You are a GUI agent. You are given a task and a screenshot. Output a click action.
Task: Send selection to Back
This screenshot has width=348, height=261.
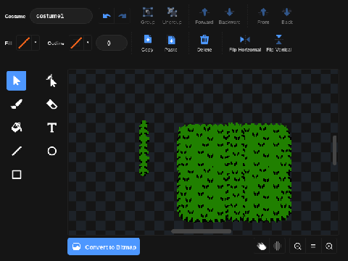287,16
